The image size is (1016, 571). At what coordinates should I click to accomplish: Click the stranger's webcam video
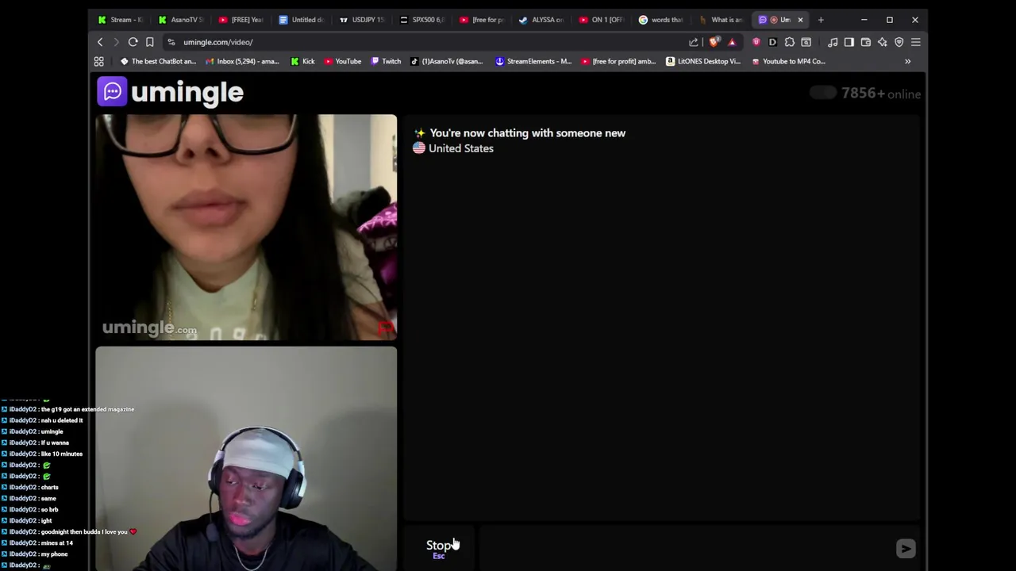246,228
